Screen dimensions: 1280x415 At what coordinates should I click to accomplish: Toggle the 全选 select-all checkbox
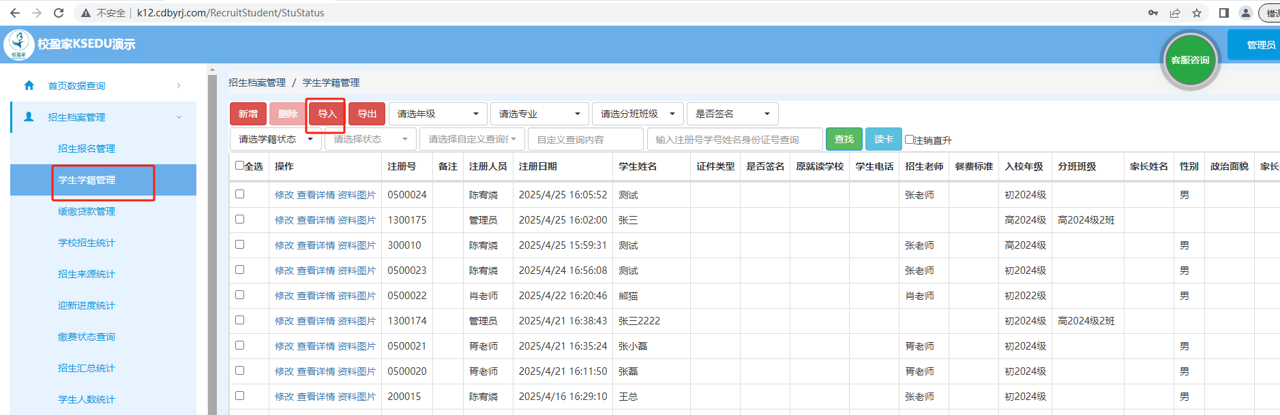tap(239, 166)
